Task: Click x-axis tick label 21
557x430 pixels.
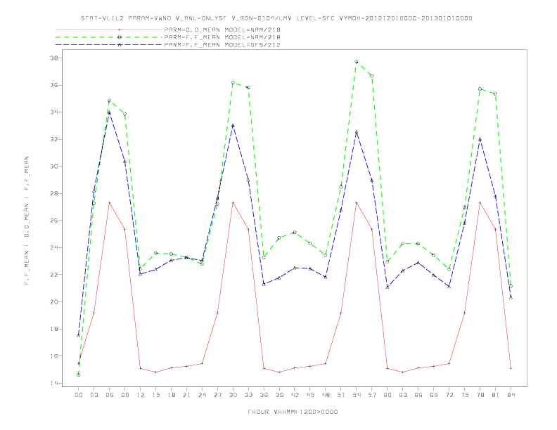Action: [x=186, y=395]
